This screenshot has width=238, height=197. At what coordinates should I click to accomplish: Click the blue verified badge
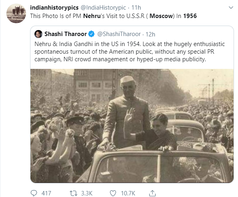91,34
